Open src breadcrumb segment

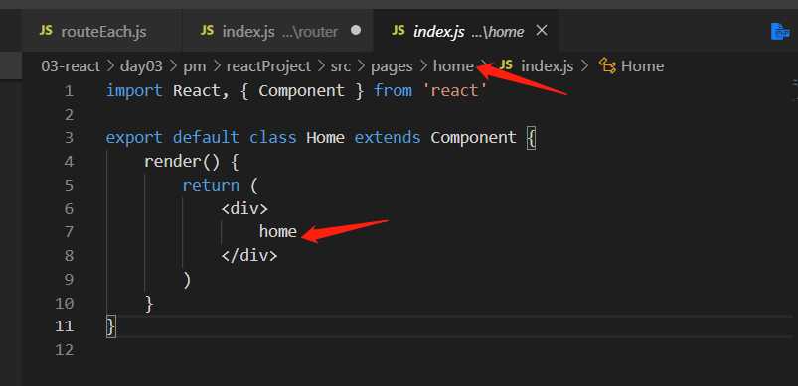(x=341, y=66)
